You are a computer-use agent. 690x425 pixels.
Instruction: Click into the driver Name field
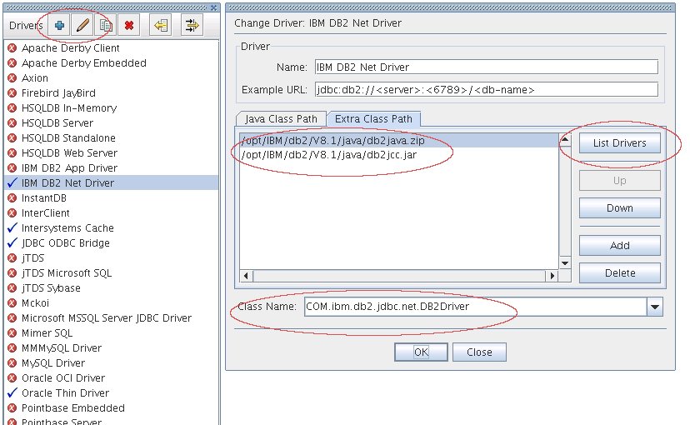[483, 67]
